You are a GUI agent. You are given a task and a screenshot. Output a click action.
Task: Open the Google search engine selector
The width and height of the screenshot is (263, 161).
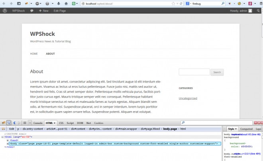point(188,4)
